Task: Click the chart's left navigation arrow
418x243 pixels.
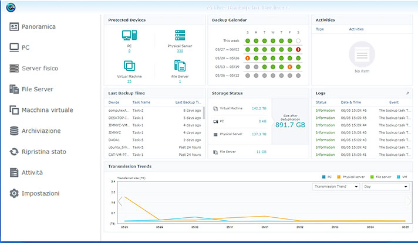Action: point(120,201)
